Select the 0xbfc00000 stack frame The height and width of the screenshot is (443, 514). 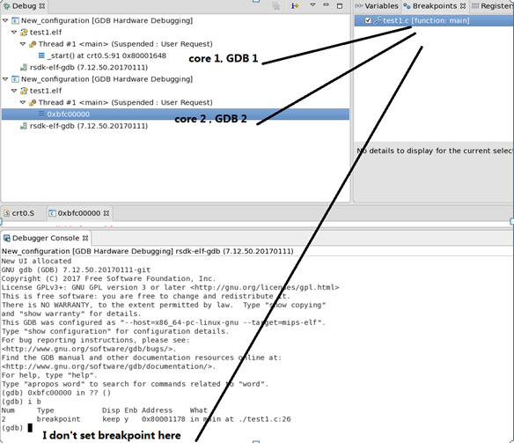tap(175, 114)
